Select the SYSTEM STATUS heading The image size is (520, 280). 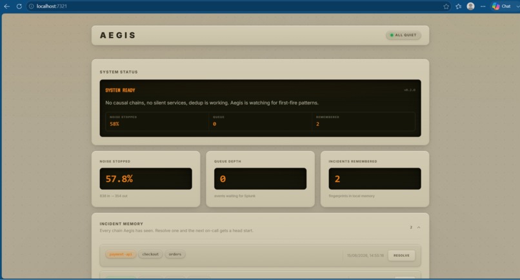tap(119, 72)
